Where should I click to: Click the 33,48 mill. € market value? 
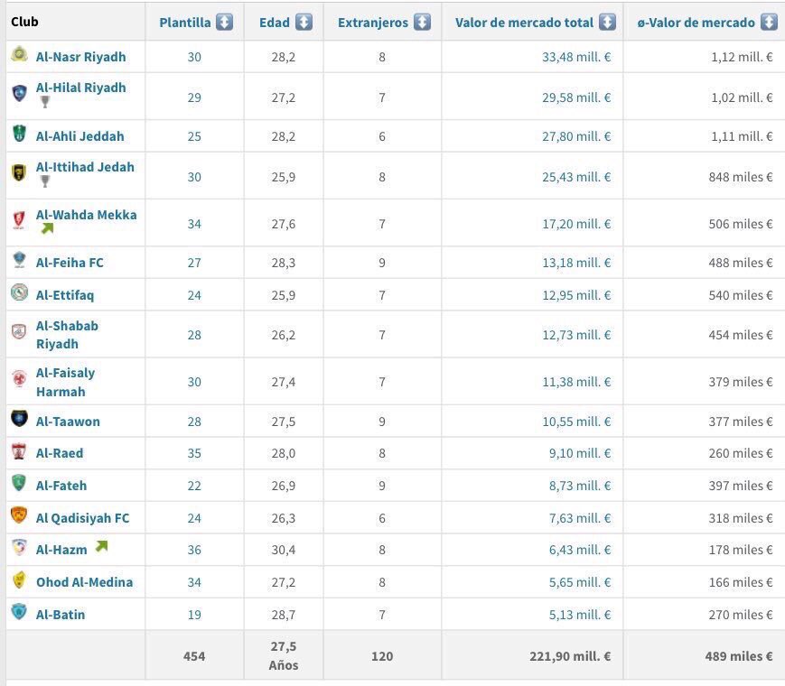tap(576, 57)
